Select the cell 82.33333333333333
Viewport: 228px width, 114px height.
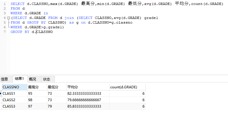(88, 94)
